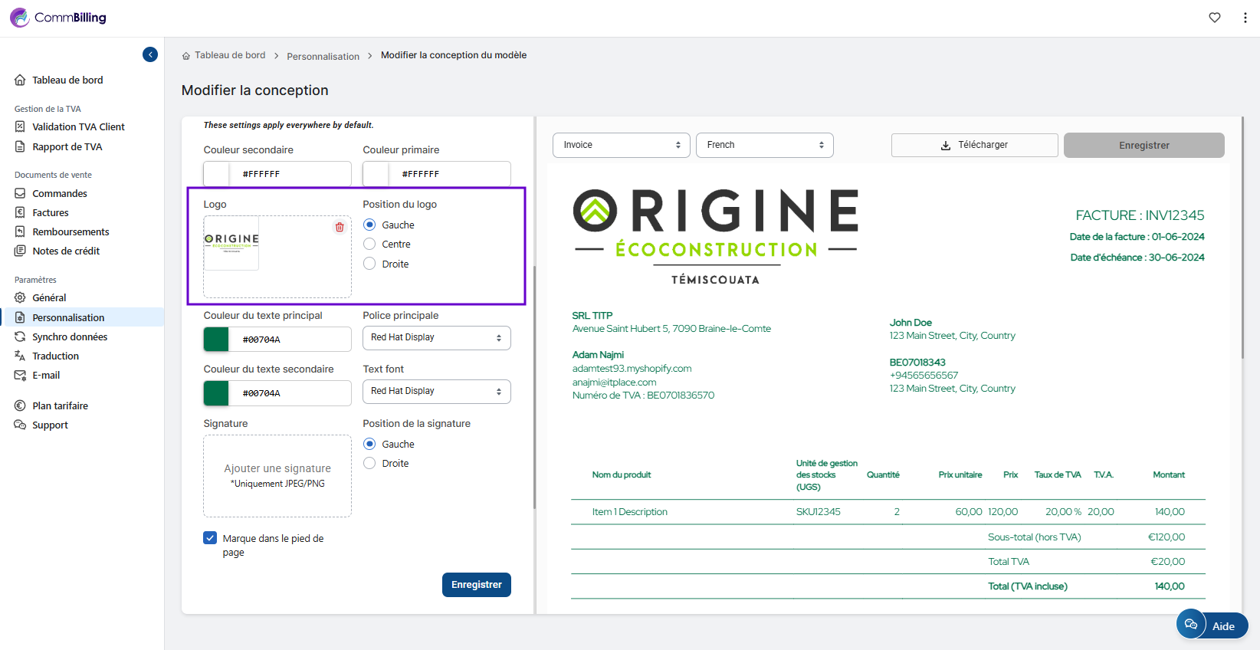Click the Ajouter une signature upload area

[x=277, y=476]
